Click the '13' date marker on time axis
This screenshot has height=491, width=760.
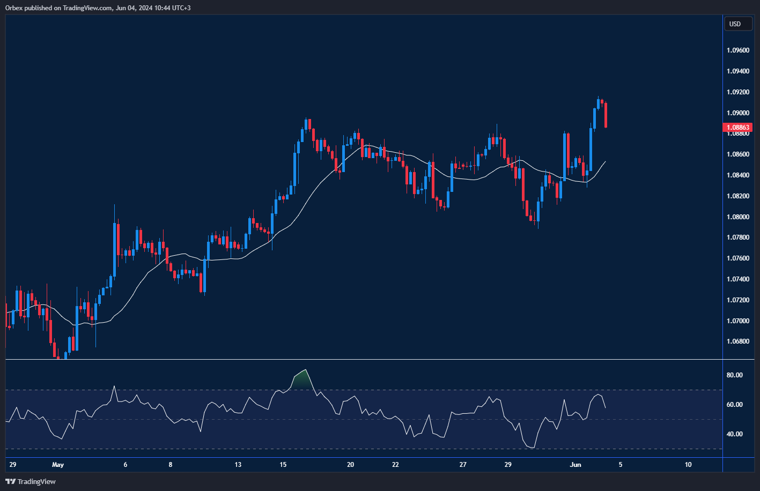pyautogui.click(x=238, y=465)
